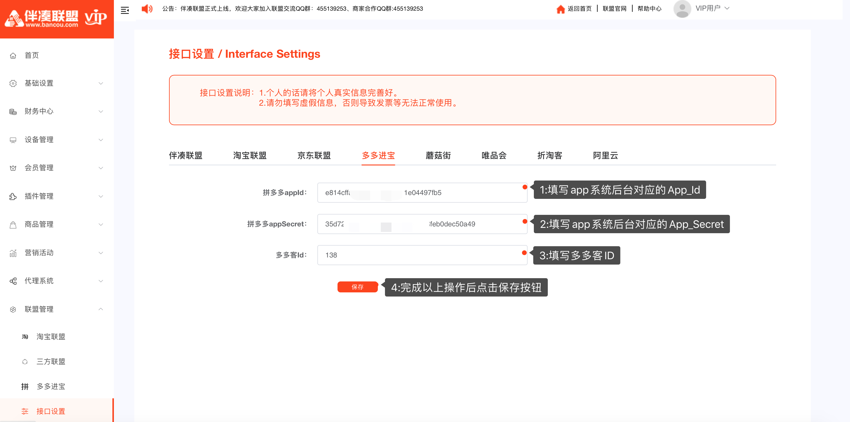Switch to the 唯品会 tab
The height and width of the screenshot is (422, 850).
pyautogui.click(x=494, y=155)
